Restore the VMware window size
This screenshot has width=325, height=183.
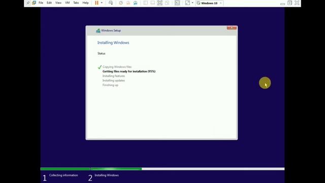tap(289, 3)
